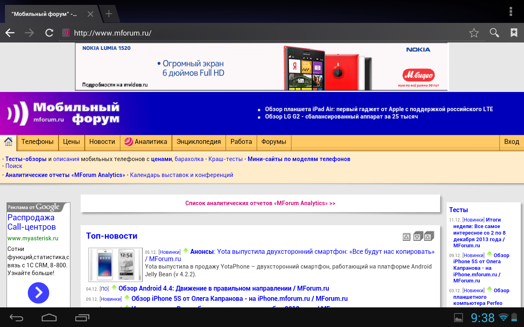Open the www.myasterisk.ru ad link

[33, 238]
